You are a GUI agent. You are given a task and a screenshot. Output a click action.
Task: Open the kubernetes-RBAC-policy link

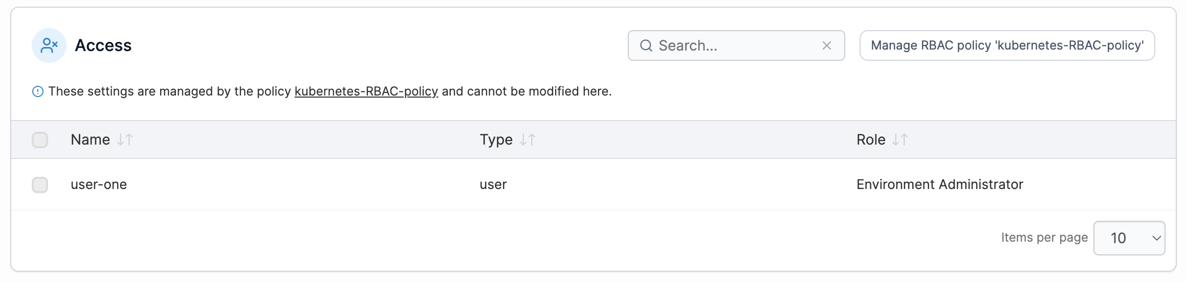[366, 91]
